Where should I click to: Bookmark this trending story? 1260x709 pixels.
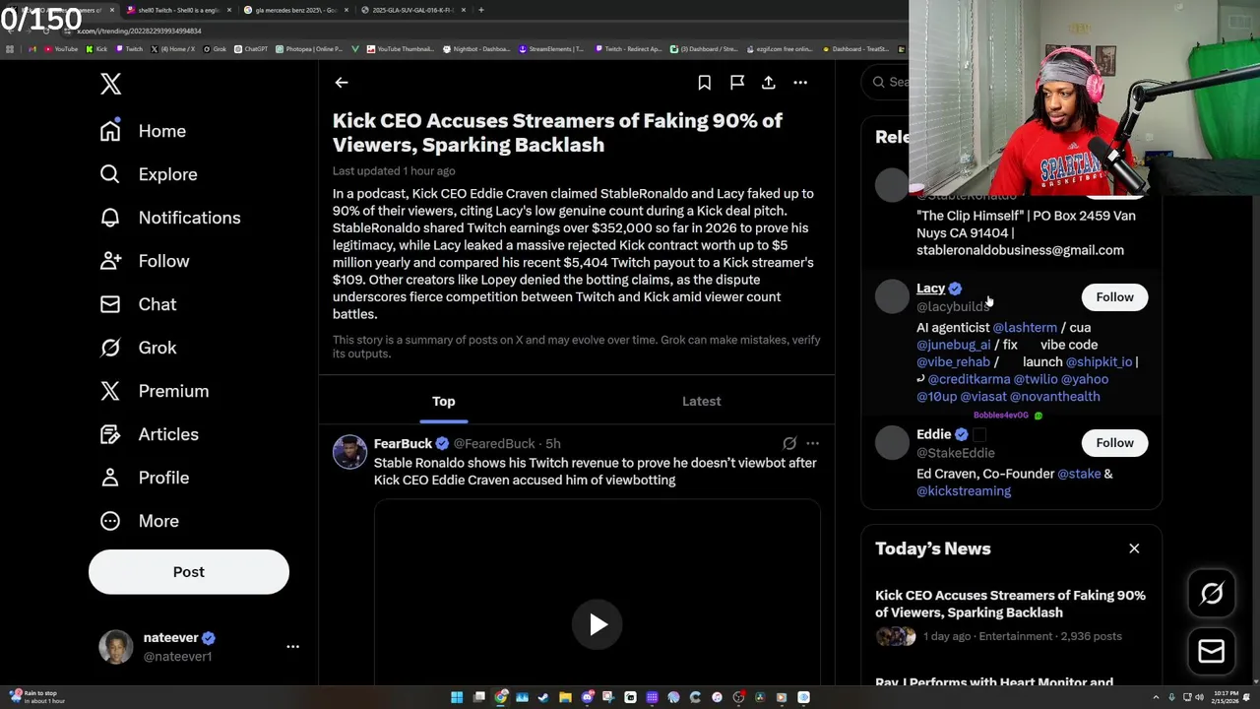[x=704, y=83]
